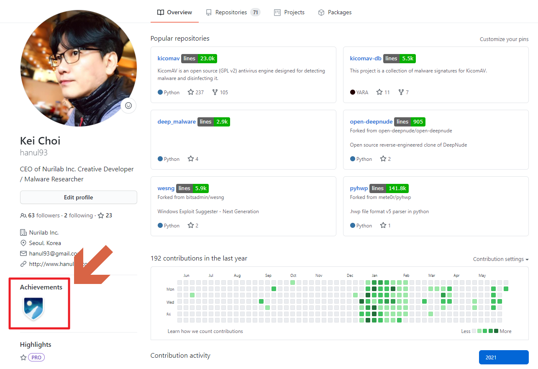This screenshot has width=538, height=369.
Task: Open the Learn how we count contributions link
Action: pyautogui.click(x=205, y=331)
